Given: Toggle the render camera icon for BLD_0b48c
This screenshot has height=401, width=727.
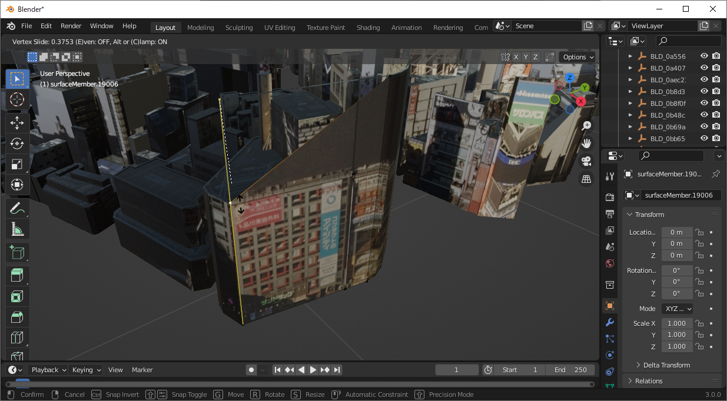Looking at the screenshot, I should point(716,115).
